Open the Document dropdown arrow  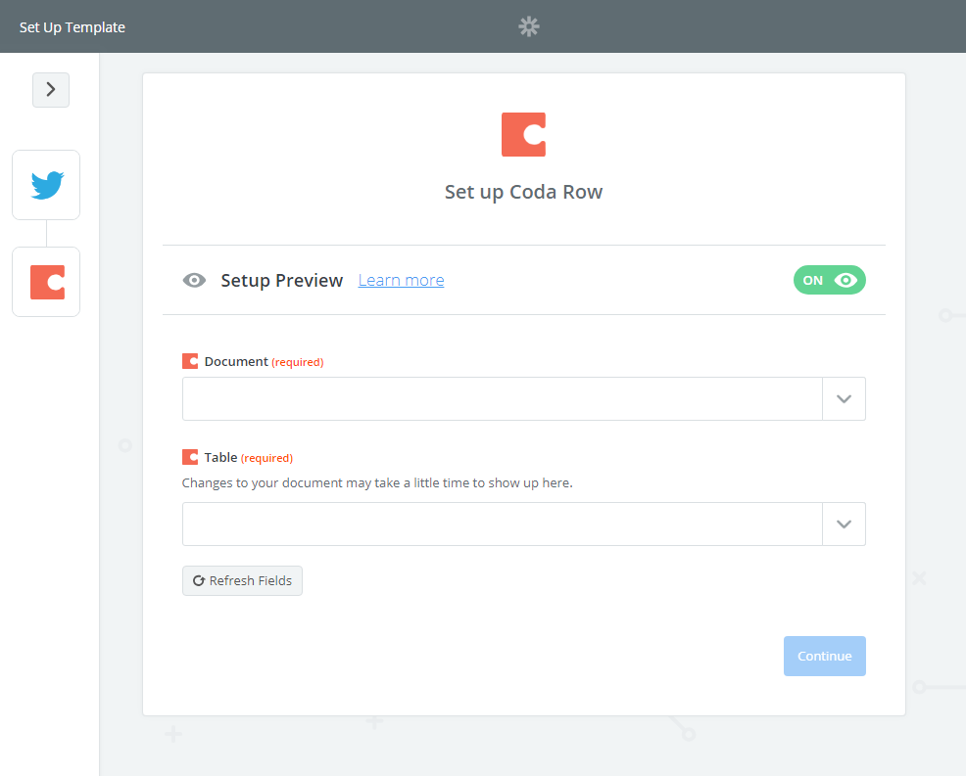point(844,399)
